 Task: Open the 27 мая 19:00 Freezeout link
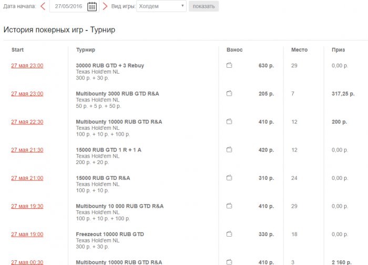(x=27, y=234)
